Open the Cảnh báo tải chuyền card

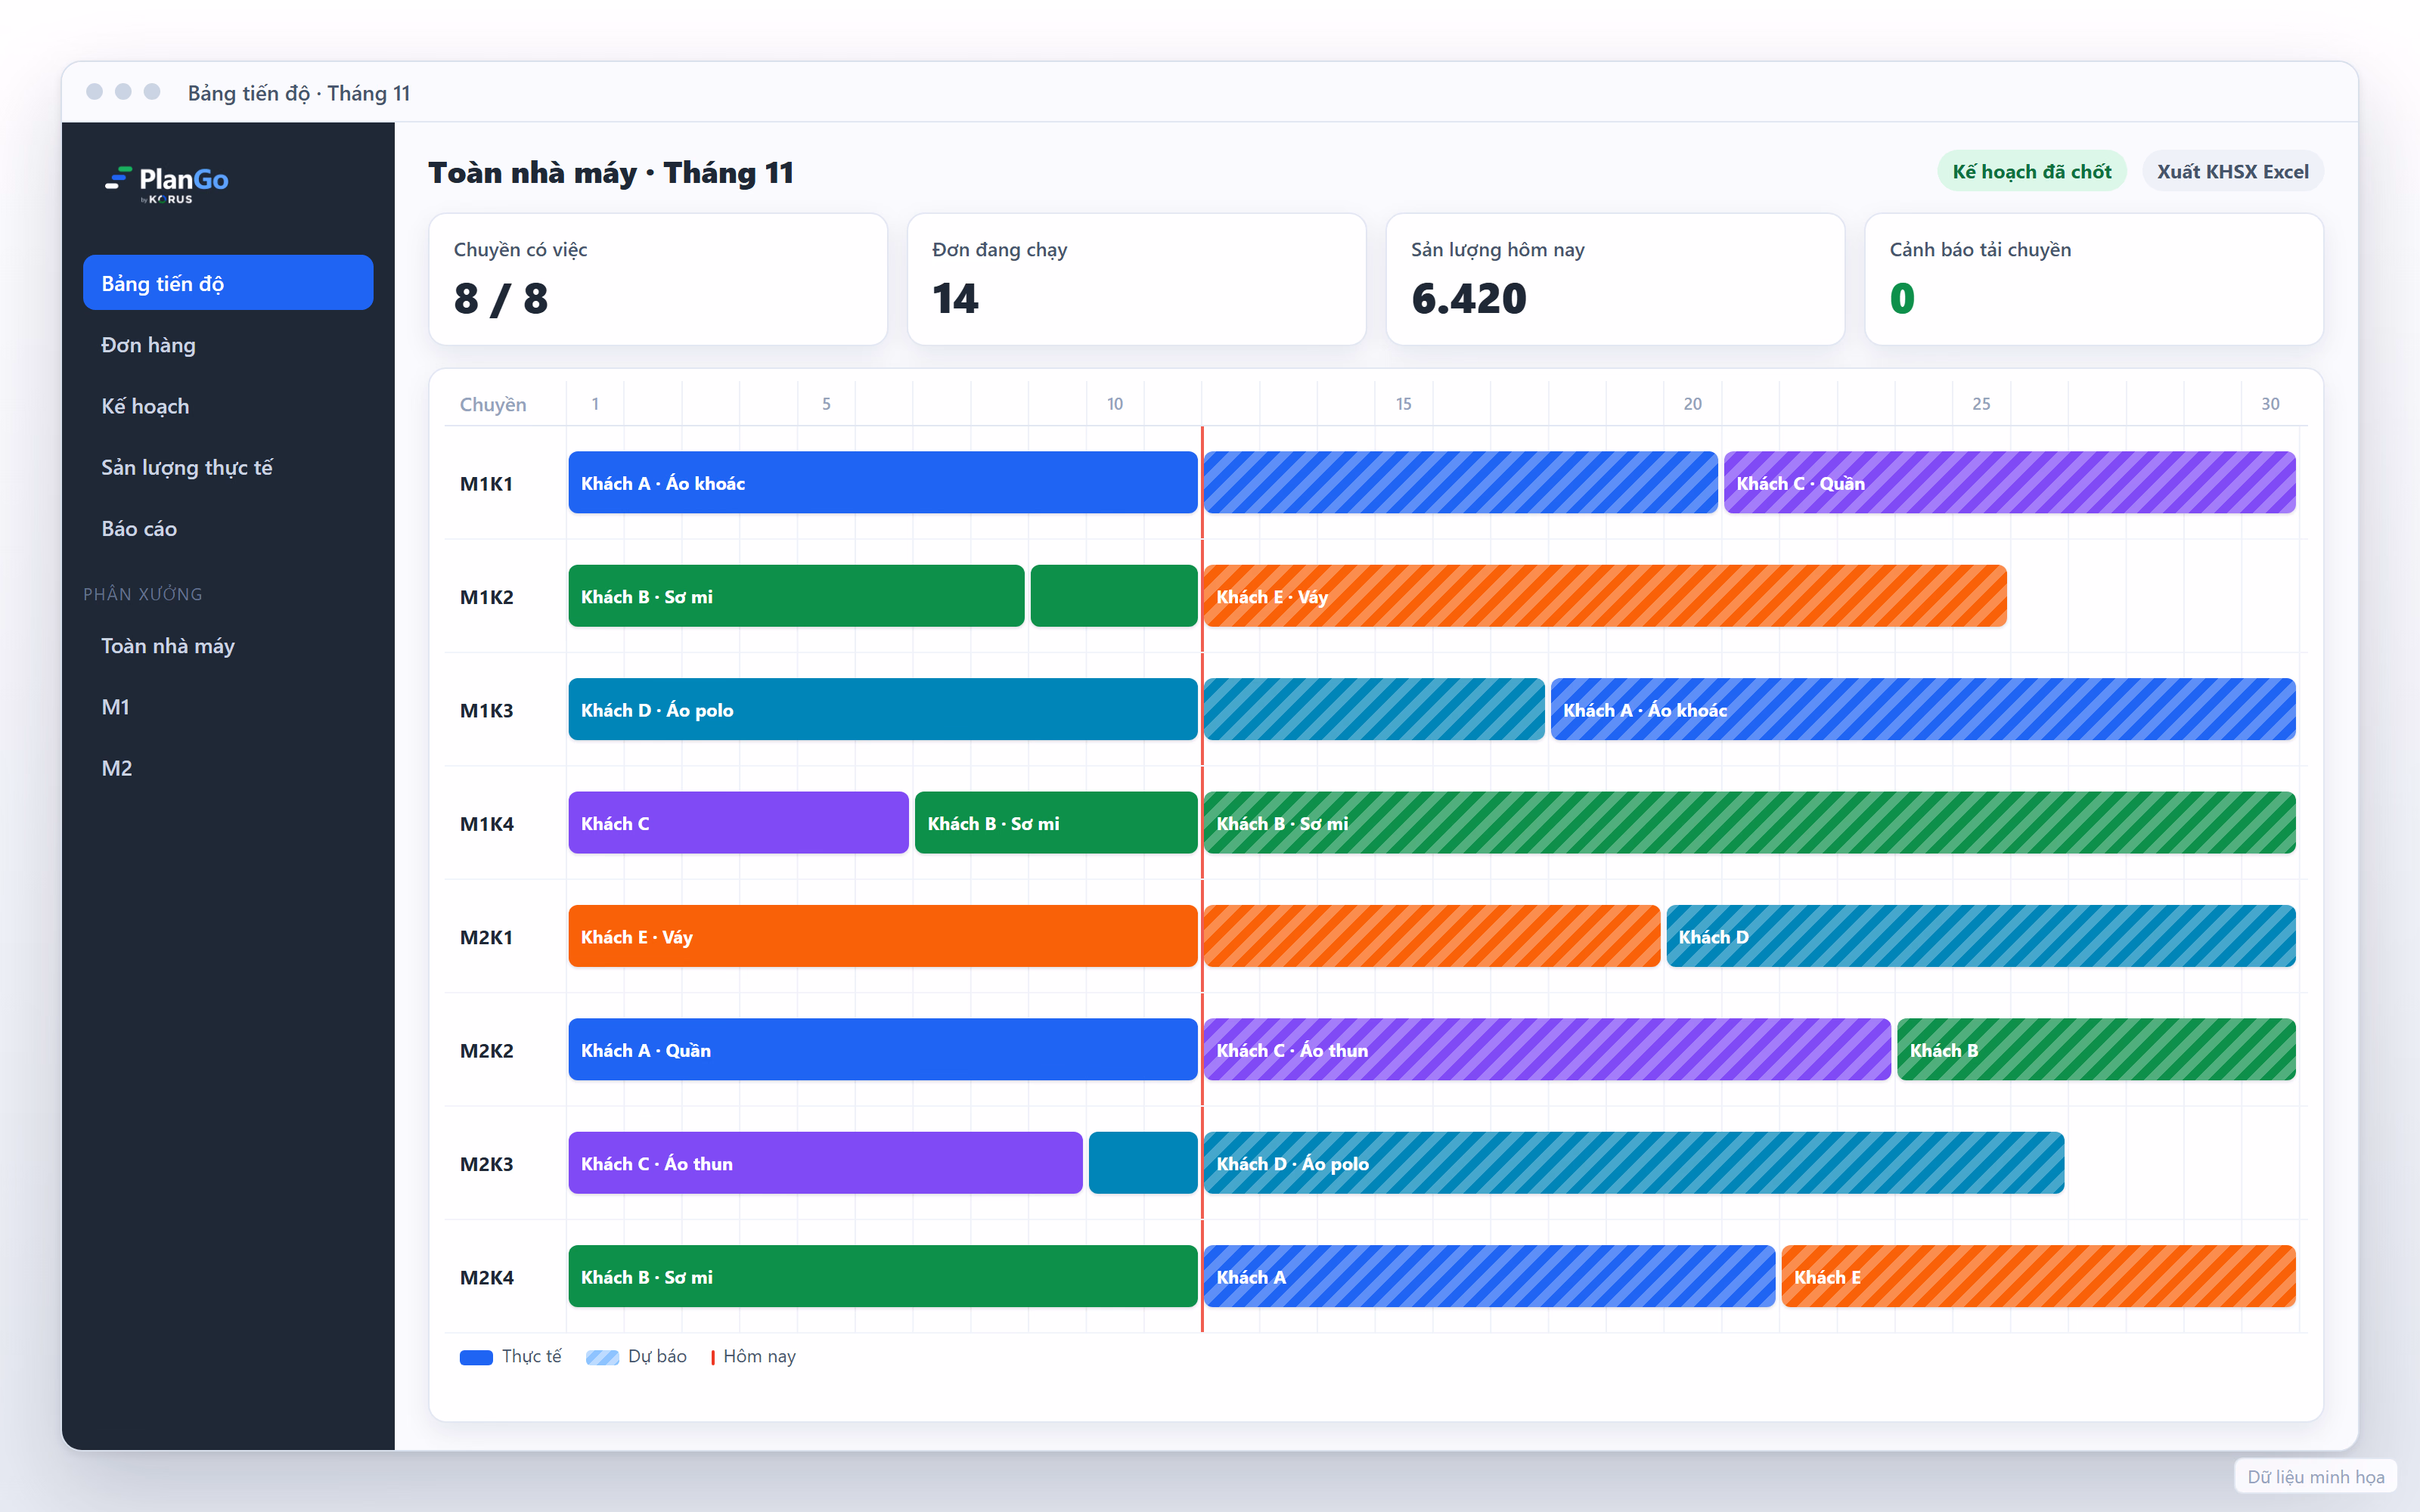2094,279
